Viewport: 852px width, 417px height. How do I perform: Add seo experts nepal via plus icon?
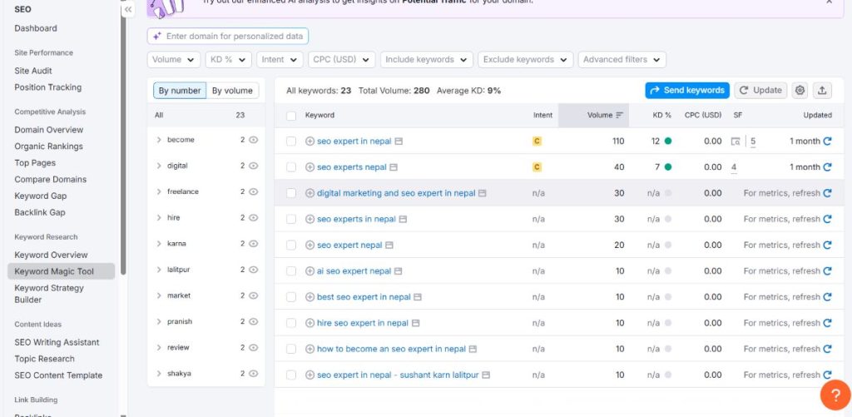pos(310,167)
